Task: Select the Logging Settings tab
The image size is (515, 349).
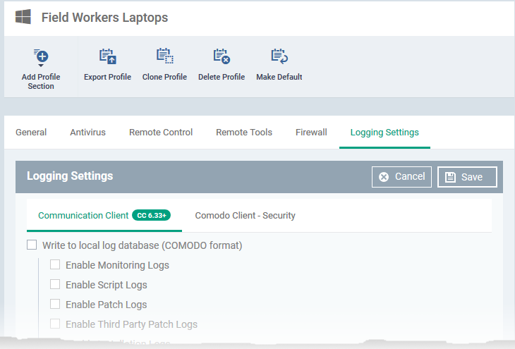Action: pyautogui.click(x=384, y=133)
